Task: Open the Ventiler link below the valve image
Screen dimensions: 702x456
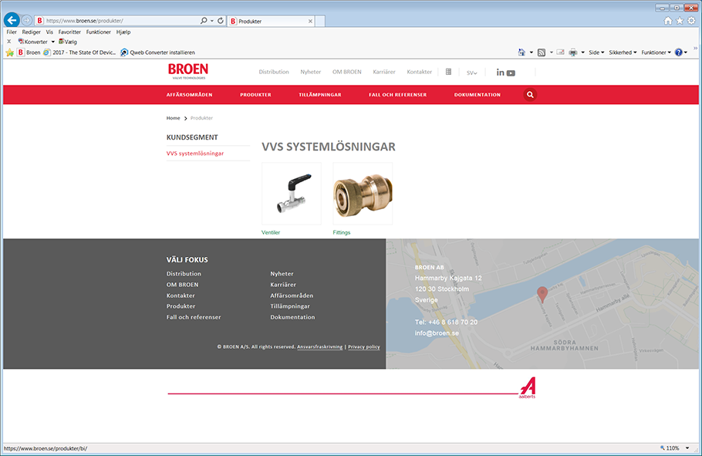Action: pos(271,232)
